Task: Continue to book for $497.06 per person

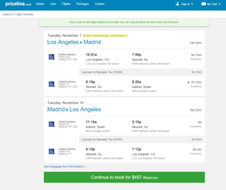Action: 124,177
